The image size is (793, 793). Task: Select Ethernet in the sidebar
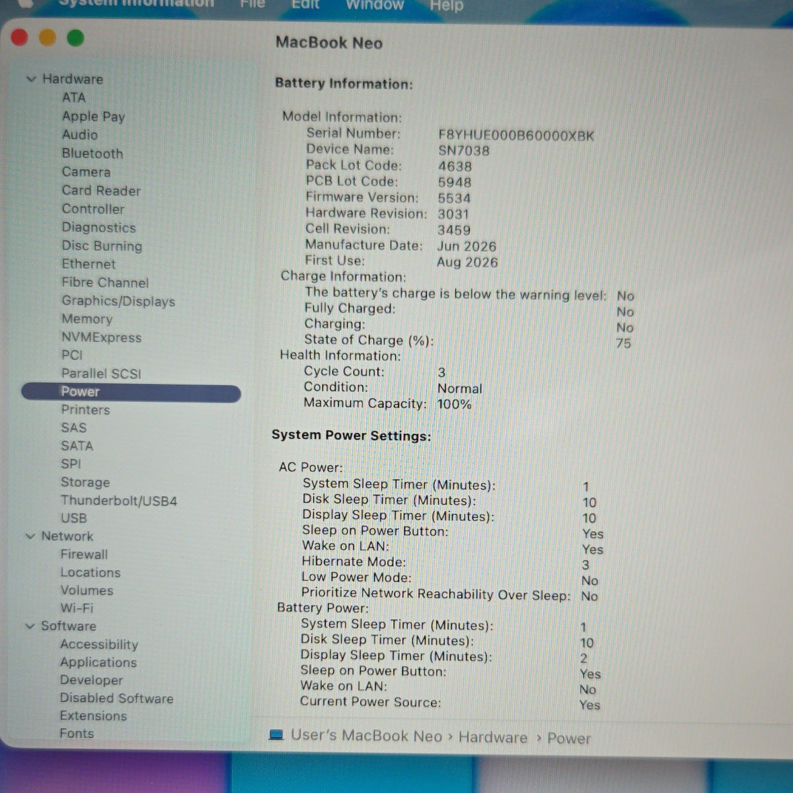(x=89, y=264)
